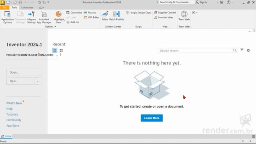Open the Sign In dropdown arrow
The image size is (256, 144).
pyautogui.click(x=217, y=2)
